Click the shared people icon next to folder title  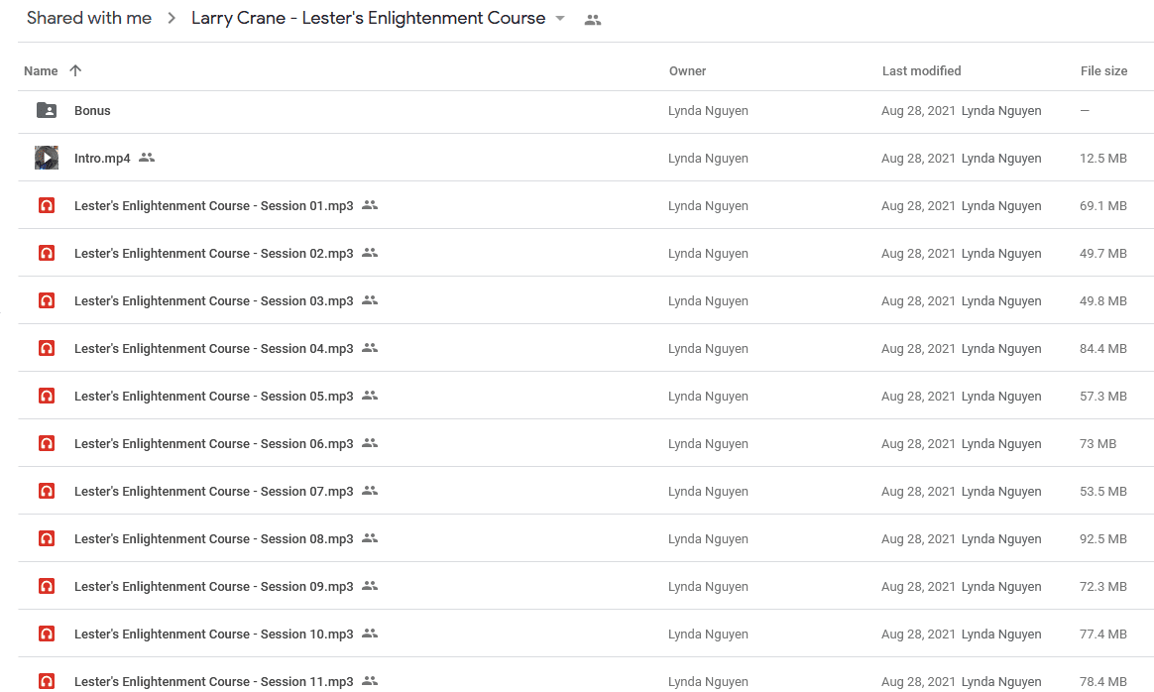[x=593, y=21]
